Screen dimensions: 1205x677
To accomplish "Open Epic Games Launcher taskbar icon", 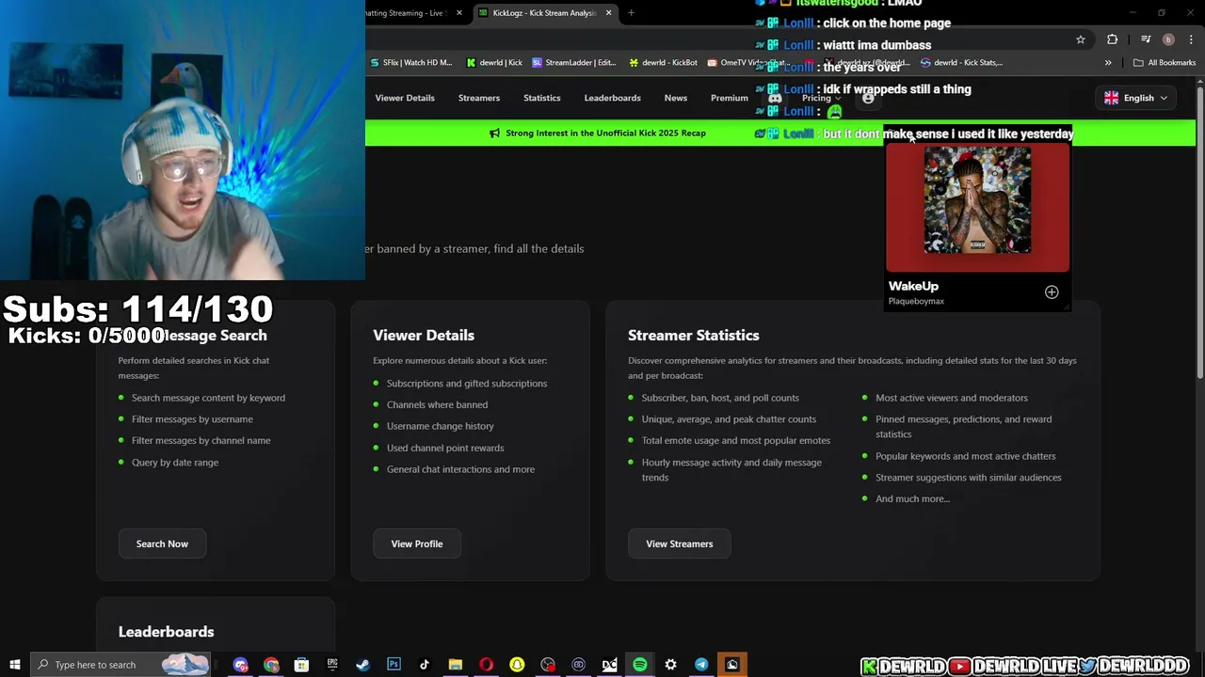I will 332,665.
